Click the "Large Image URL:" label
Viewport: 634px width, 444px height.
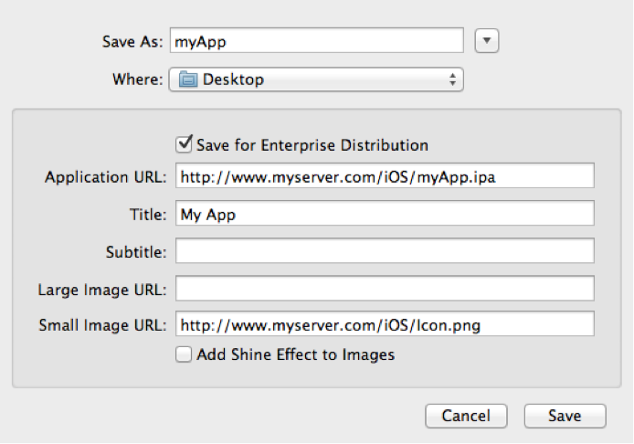[x=101, y=290]
